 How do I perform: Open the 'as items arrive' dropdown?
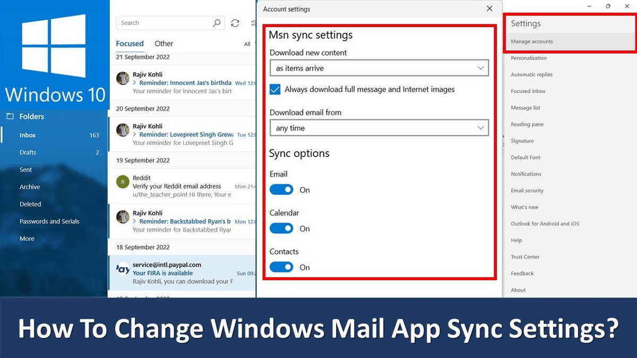379,68
